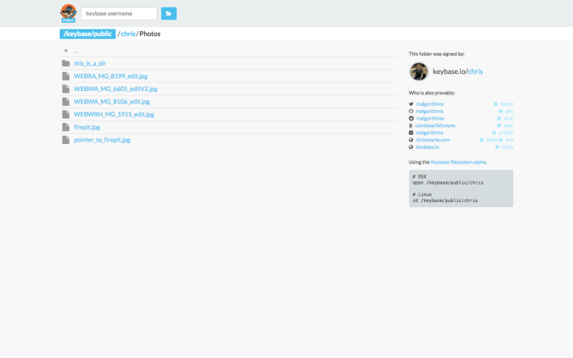Open WEBWA_MG_8106_edit.jpg

click(x=112, y=102)
